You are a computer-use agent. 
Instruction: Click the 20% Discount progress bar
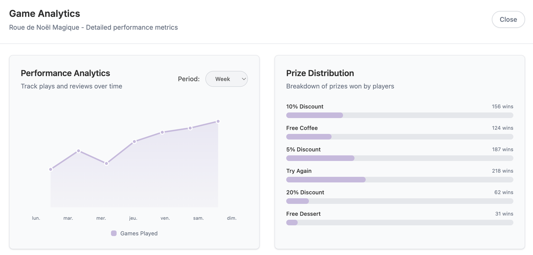point(399,201)
